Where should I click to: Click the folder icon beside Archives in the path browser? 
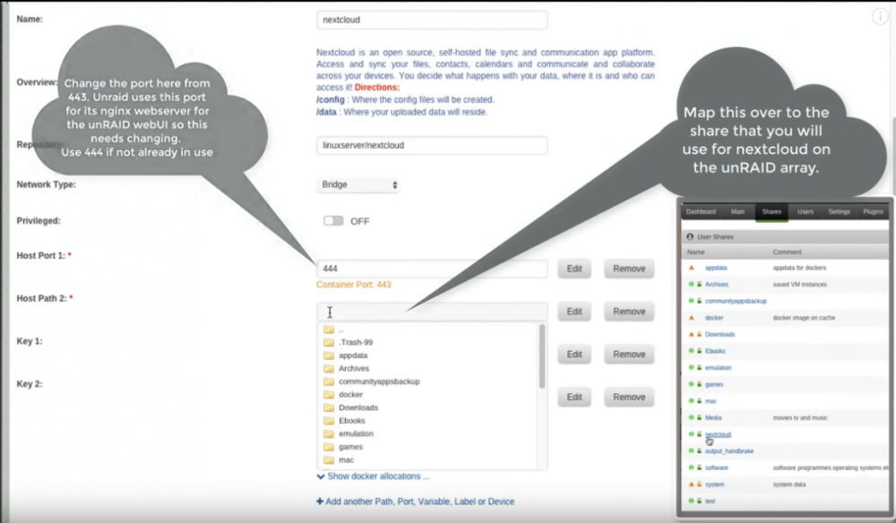pyautogui.click(x=329, y=368)
